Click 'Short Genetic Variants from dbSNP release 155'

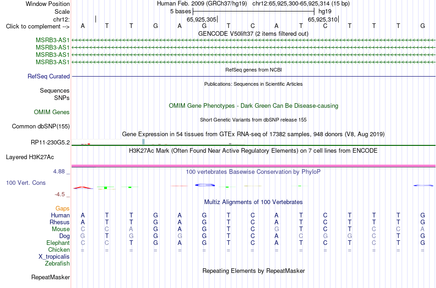[253, 120]
